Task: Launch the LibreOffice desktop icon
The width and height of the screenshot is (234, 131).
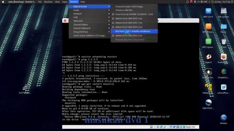Action: (x=223, y=87)
